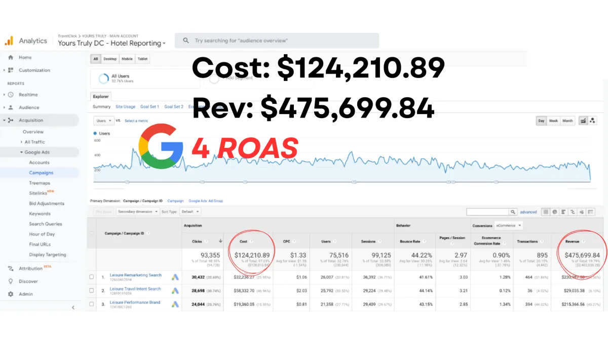Screen dimensions: 608x342
Task: Open the Secondary dimension dropdown
Action: 137,212
